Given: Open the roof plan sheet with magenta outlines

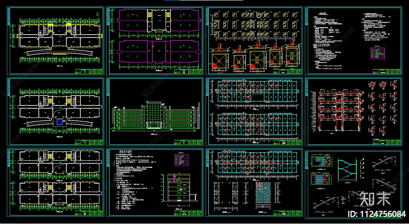Looking at the screenshot, I should click(155, 41).
